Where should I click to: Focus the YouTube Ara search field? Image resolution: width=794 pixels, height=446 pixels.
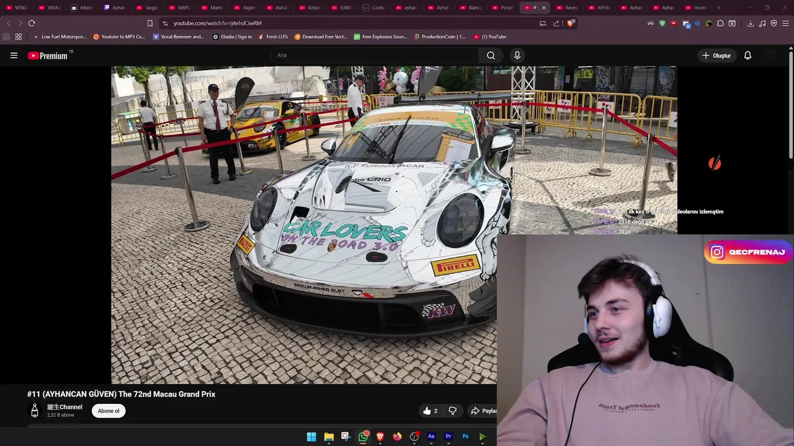[x=375, y=55]
